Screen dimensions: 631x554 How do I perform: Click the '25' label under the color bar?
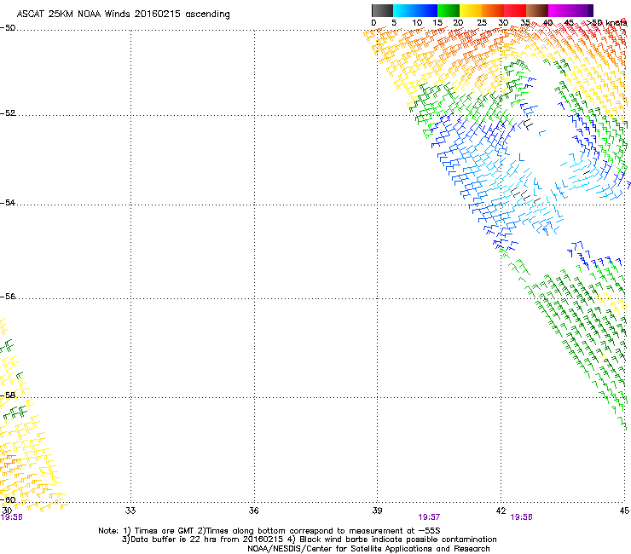point(482,23)
